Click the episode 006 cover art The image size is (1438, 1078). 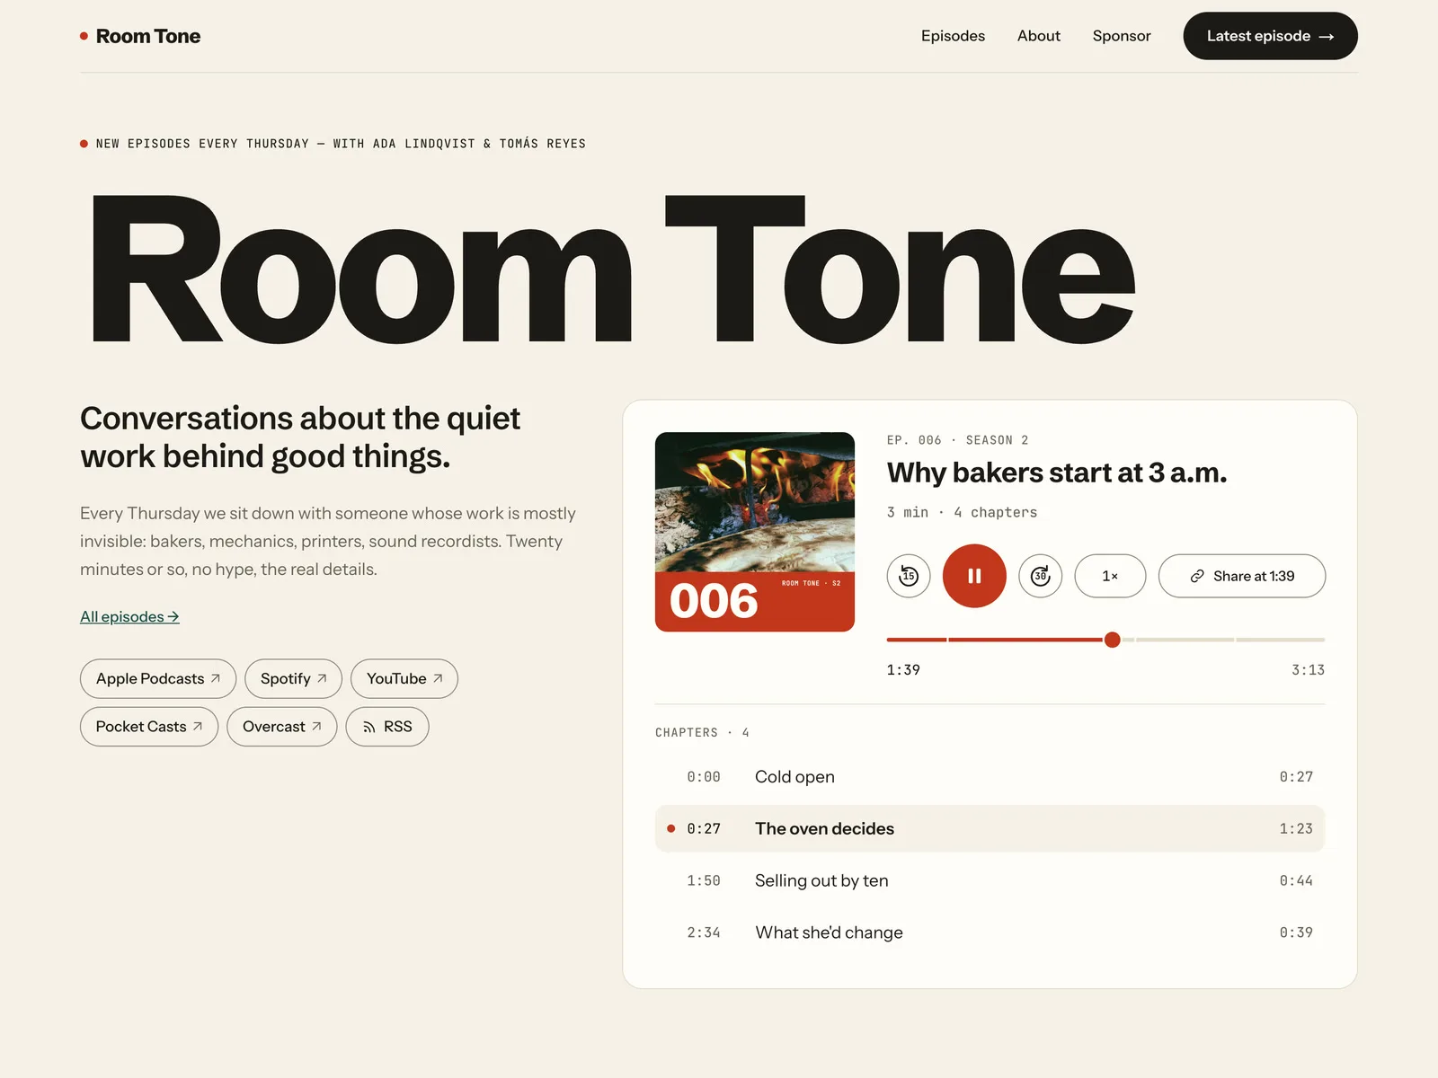[755, 532]
